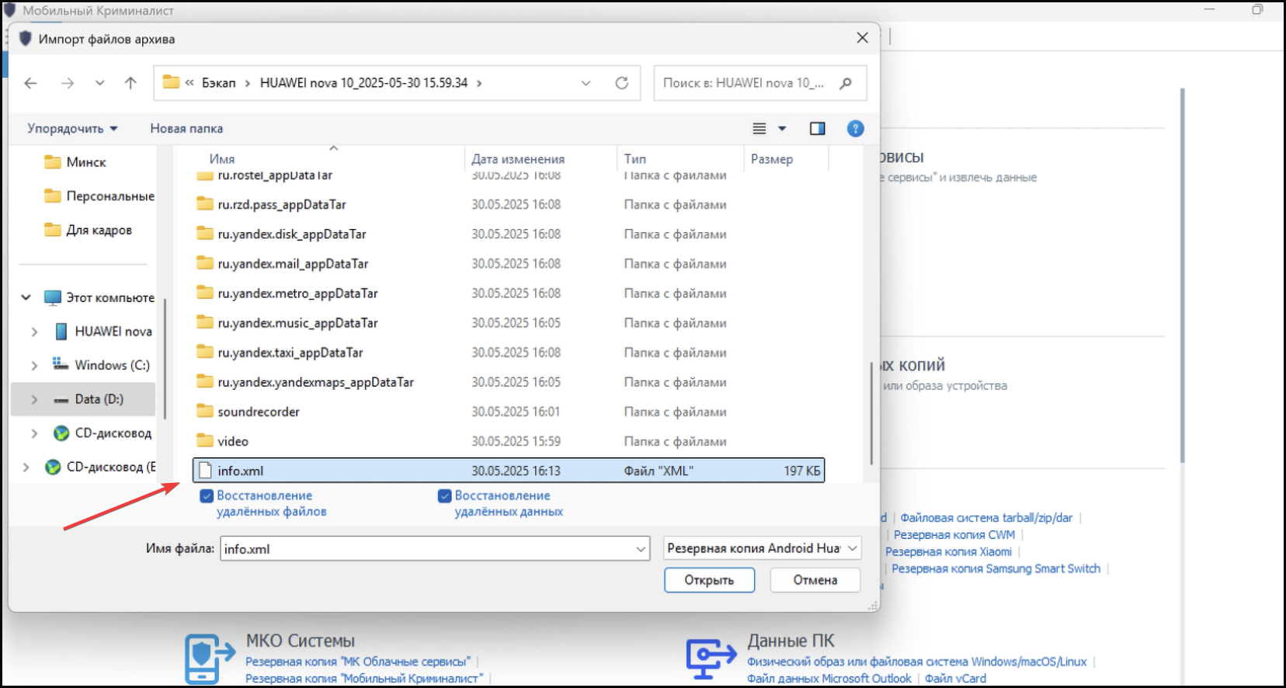Open 'Файл vCard' link
This screenshot has height=688, width=1286.
(x=955, y=679)
